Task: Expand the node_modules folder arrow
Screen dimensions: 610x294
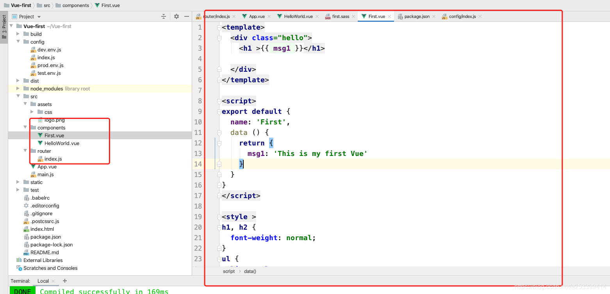Action: point(18,89)
